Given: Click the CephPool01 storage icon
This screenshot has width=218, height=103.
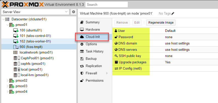Looking at the screenshot, I should 15,58.
